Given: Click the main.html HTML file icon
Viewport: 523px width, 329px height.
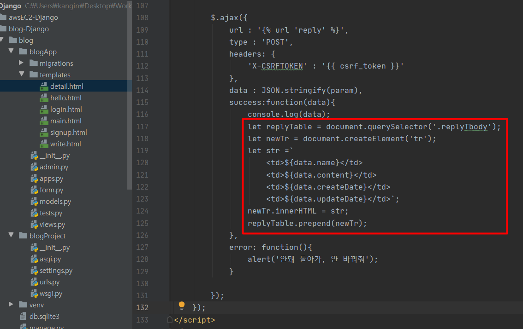Looking at the screenshot, I should pyautogui.click(x=44, y=121).
